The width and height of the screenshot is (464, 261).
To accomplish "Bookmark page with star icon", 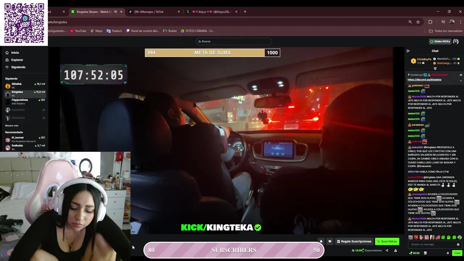I will click(418, 22).
